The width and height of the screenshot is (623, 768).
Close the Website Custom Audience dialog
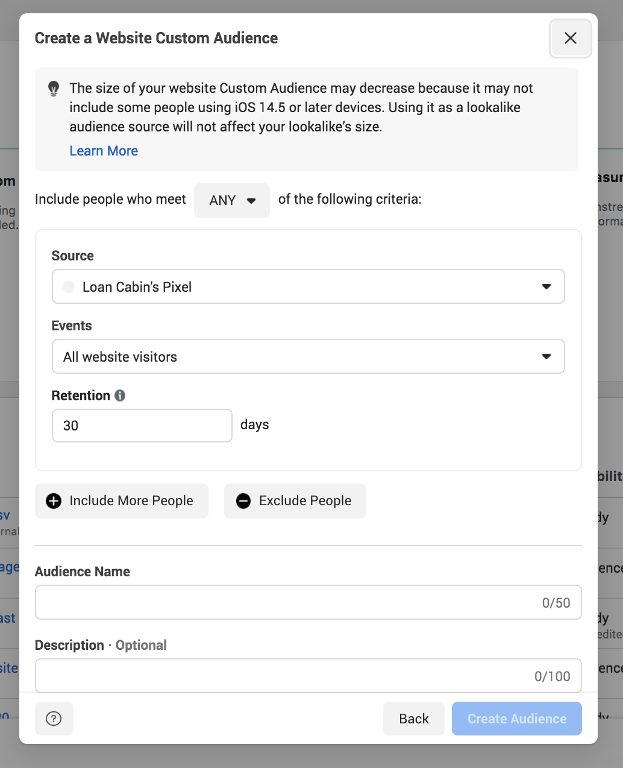[x=570, y=39]
